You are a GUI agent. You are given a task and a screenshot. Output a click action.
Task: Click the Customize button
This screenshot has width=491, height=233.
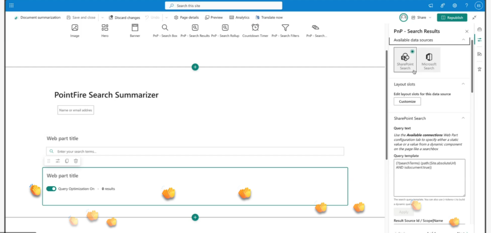pyautogui.click(x=408, y=101)
